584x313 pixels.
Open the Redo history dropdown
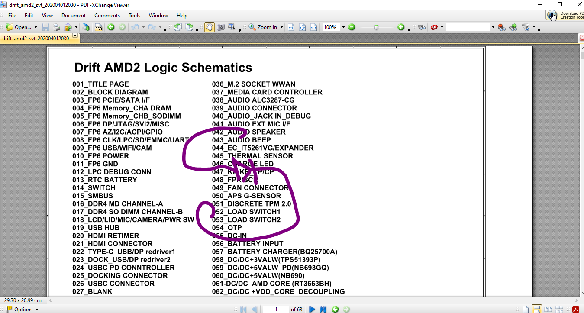pos(160,27)
